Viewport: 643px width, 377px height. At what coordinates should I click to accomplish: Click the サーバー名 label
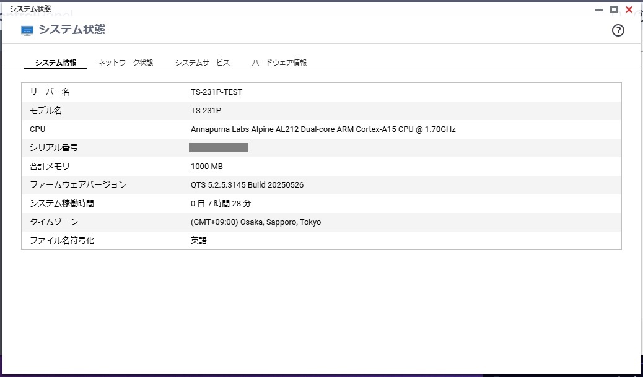click(x=50, y=92)
